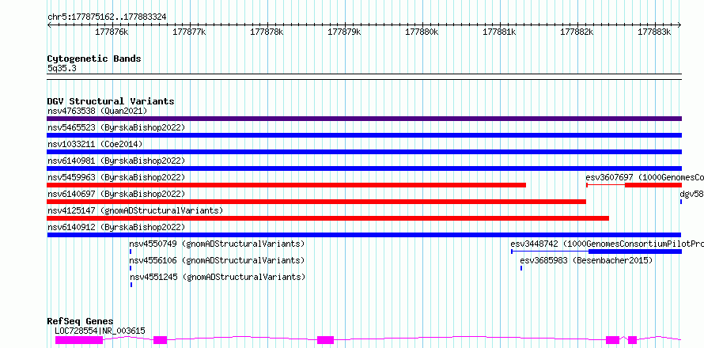
Task: Click the nsv6140981 (ByrskaBishop2022) label
Action: tap(116, 161)
